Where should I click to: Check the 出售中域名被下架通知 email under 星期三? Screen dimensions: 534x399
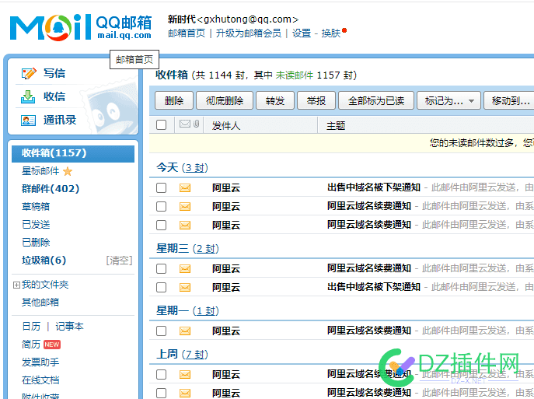pyautogui.click(x=161, y=288)
